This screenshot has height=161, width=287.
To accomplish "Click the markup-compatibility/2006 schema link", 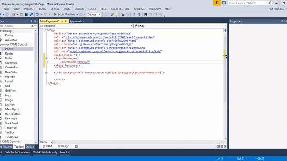I will click(115, 51).
